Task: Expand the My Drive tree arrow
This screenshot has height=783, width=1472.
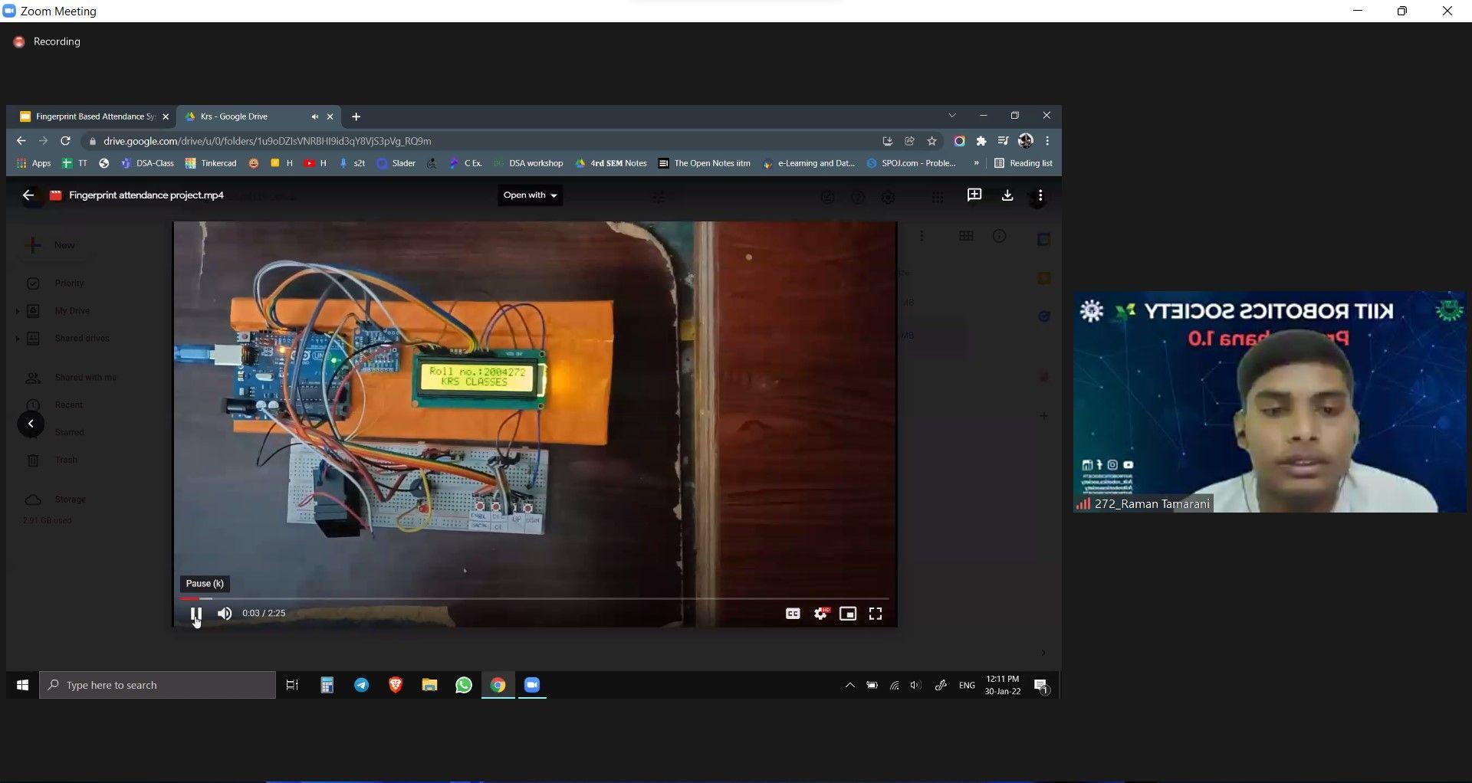Action: [17, 311]
